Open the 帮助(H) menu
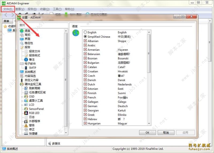214x153 pixels. [x=70, y=9]
